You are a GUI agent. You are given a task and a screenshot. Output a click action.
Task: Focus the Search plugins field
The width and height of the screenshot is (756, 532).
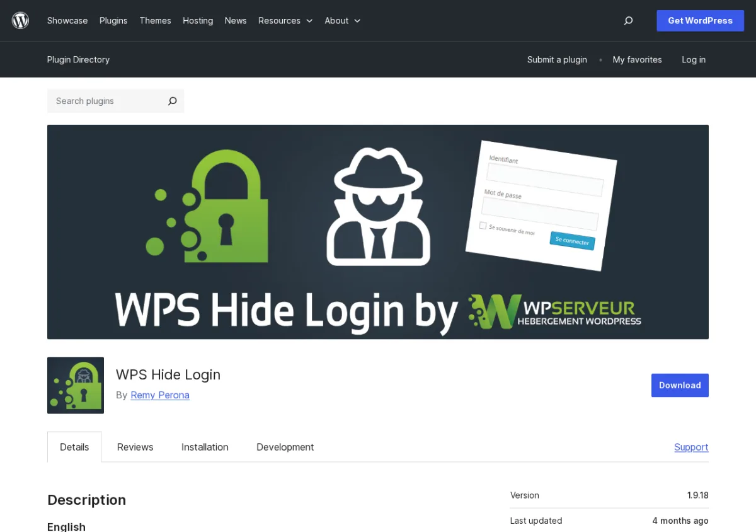tap(104, 101)
